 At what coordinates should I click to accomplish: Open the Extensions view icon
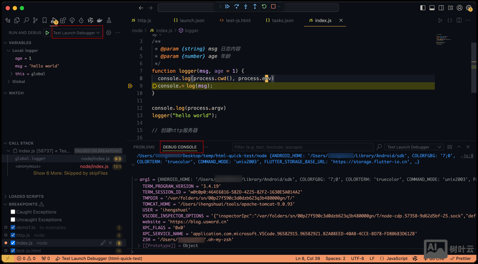[63, 20]
